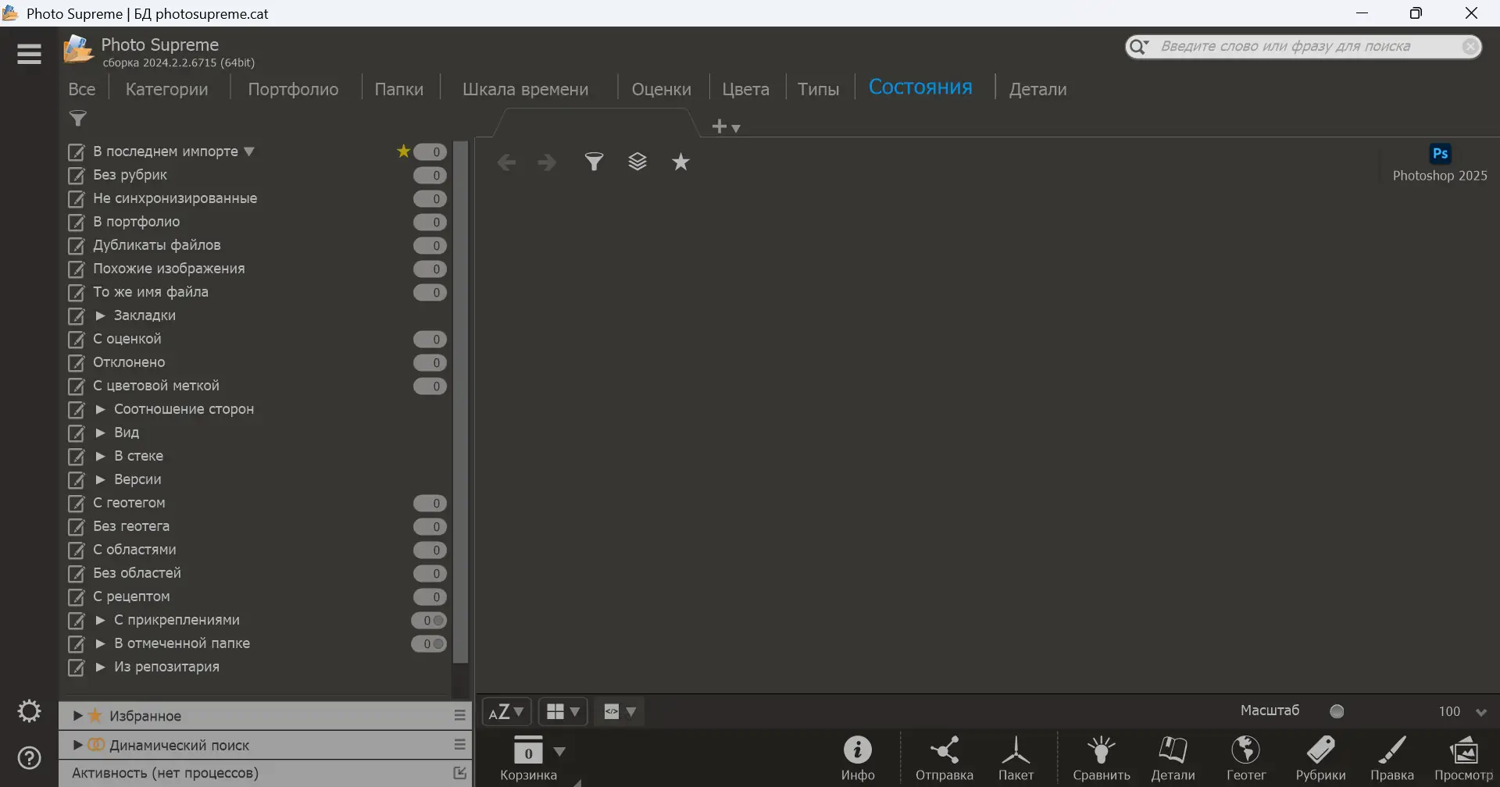
Task: Click the stacks layers icon
Action: pyautogui.click(x=637, y=162)
